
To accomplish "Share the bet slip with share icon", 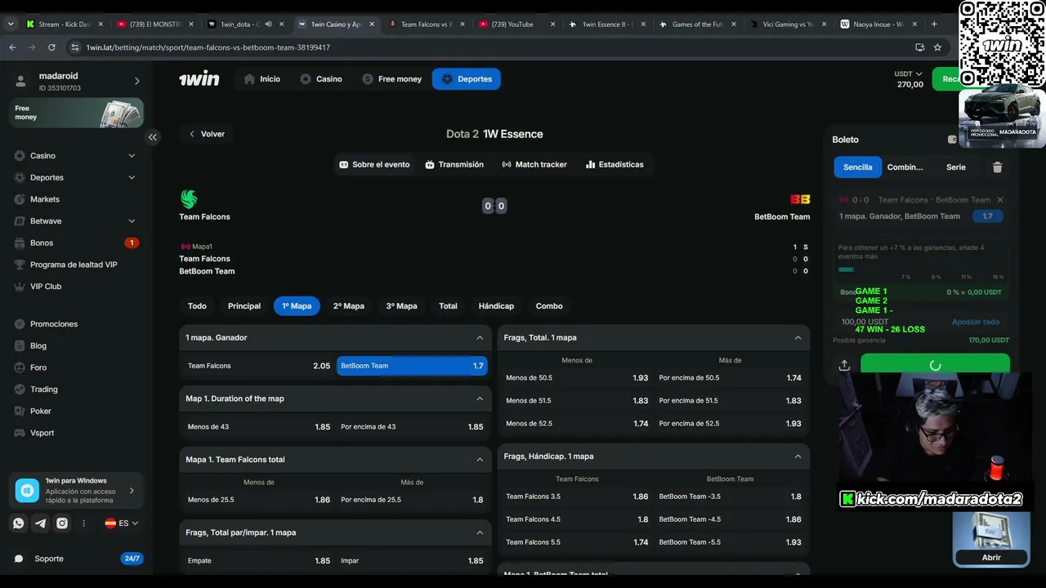I will (x=844, y=365).
